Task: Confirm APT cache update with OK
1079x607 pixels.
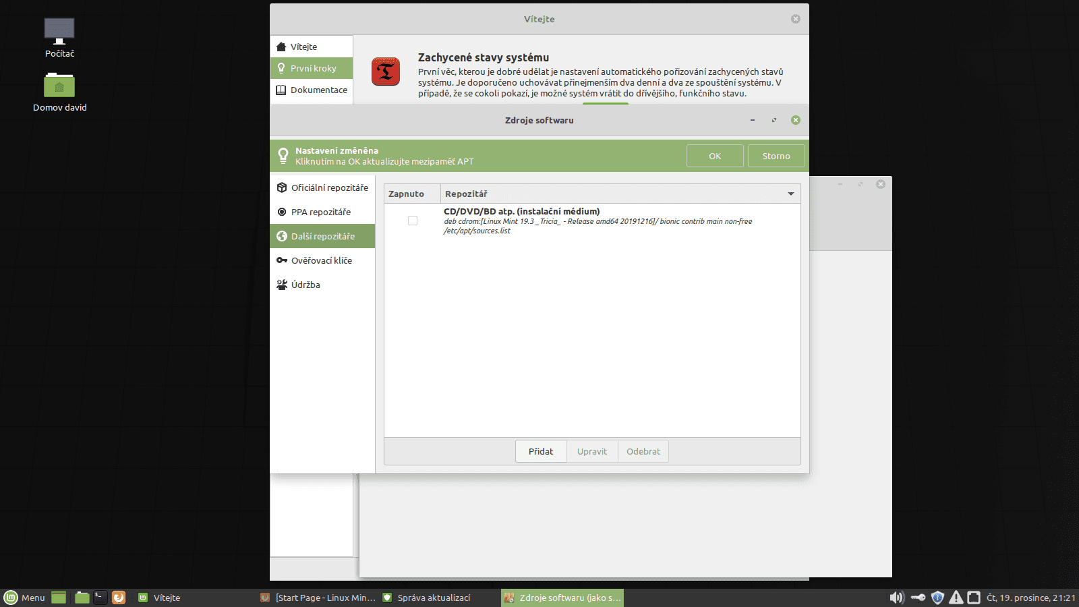Action: point(715,156)
